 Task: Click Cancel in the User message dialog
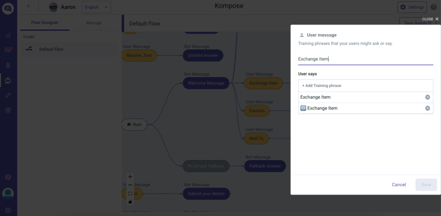pos(399,185)
